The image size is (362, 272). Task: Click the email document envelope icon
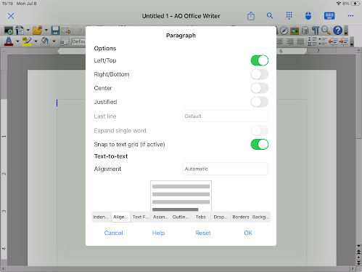[x=66, y=31]
